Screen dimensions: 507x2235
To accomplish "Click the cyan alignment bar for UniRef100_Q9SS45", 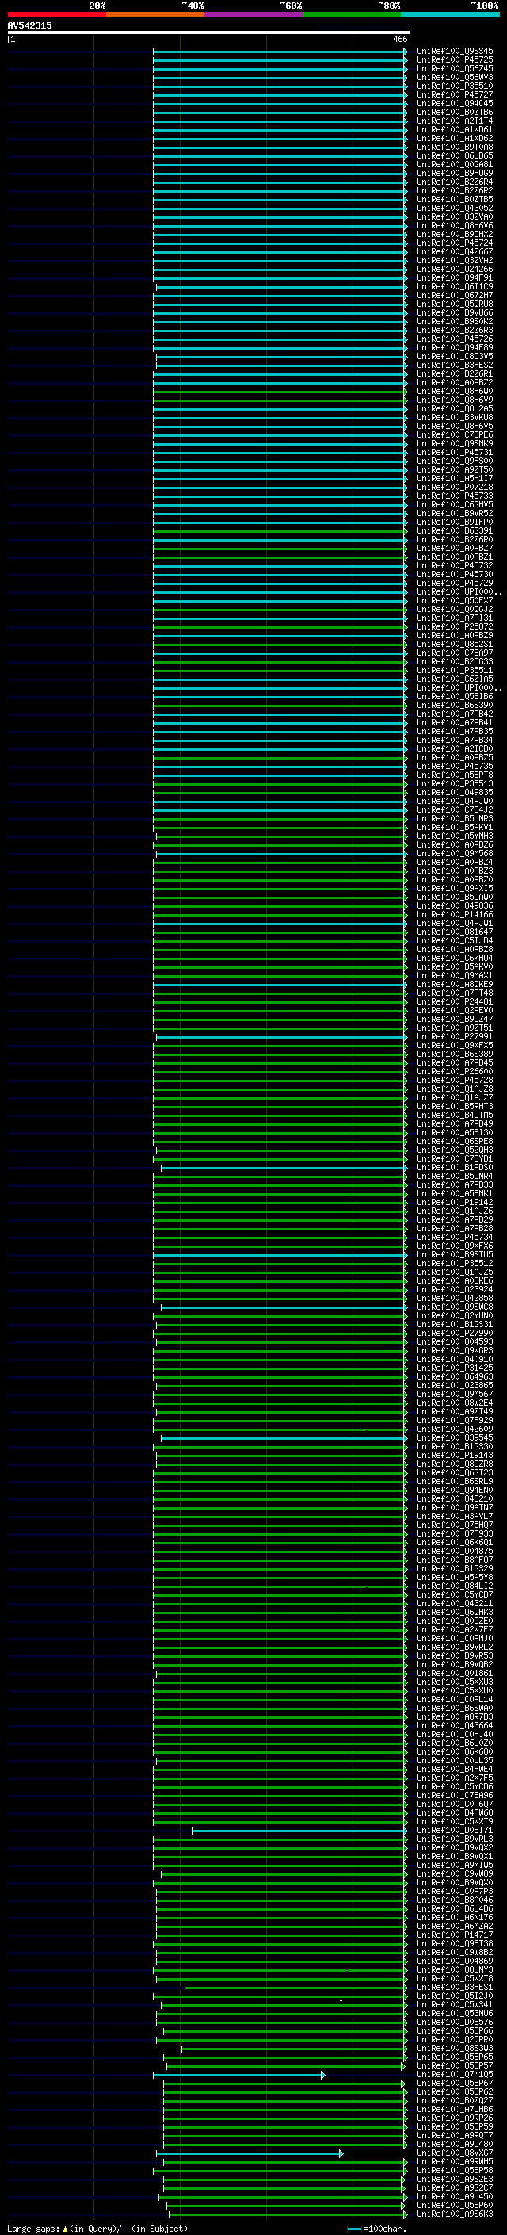I will click(280, 52).
